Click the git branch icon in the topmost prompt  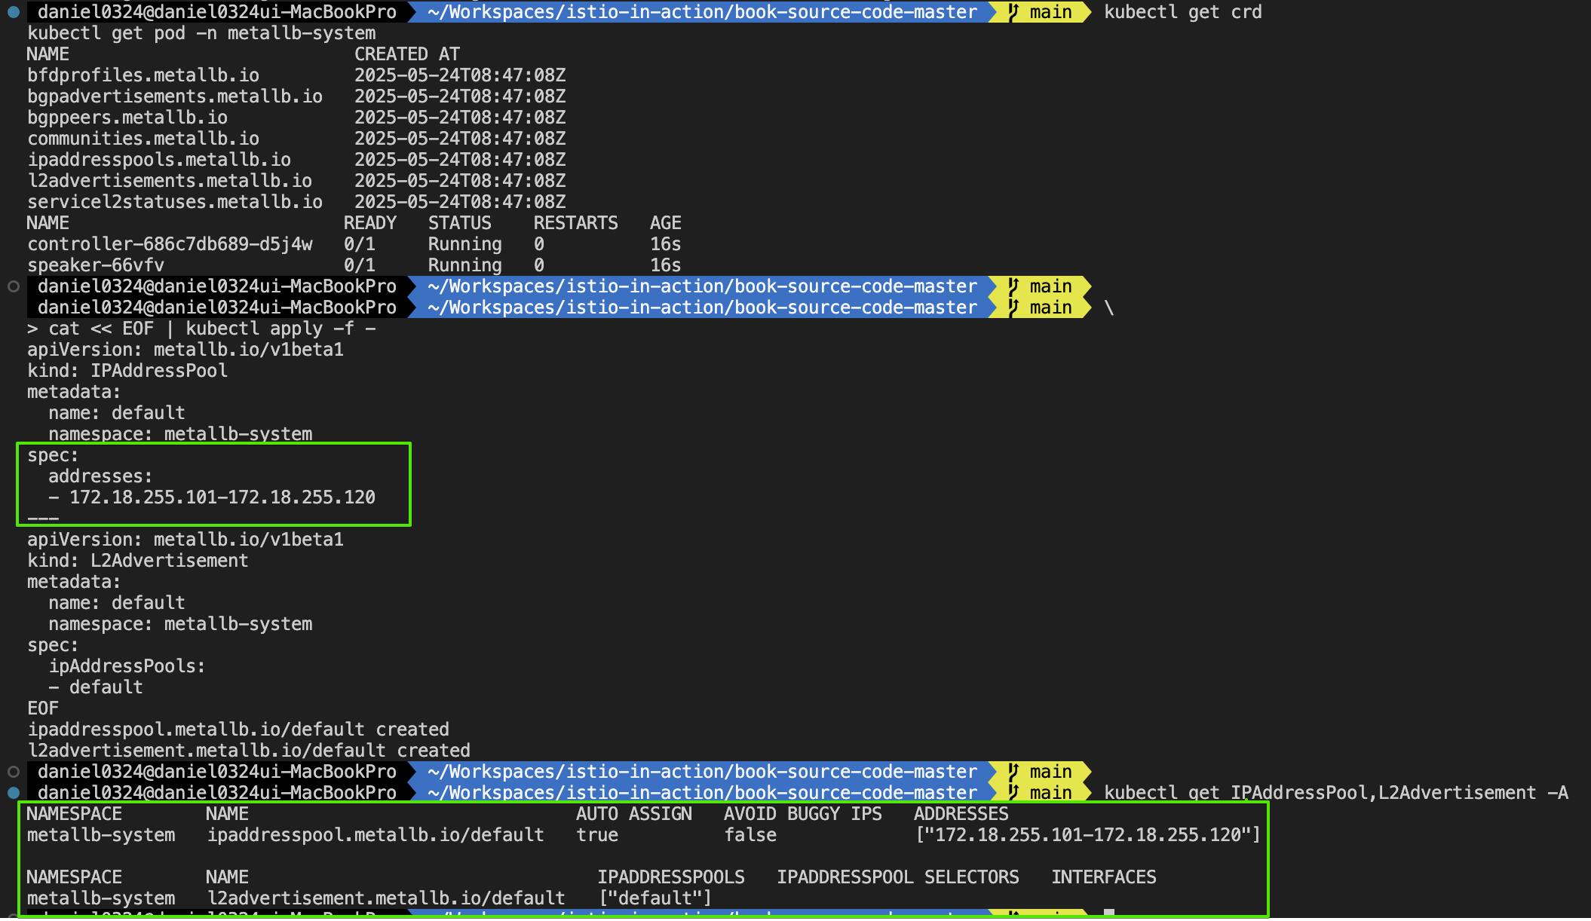point(1013,12)
